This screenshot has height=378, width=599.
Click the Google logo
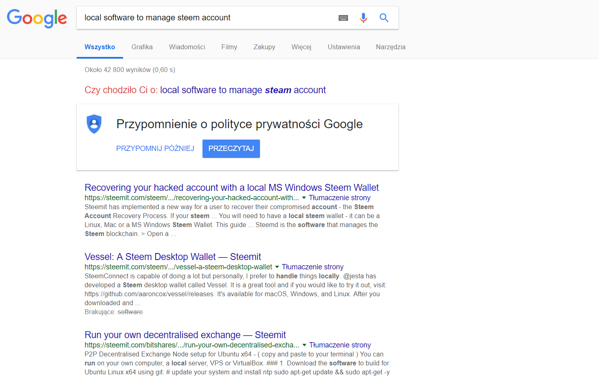coord(37,18)
